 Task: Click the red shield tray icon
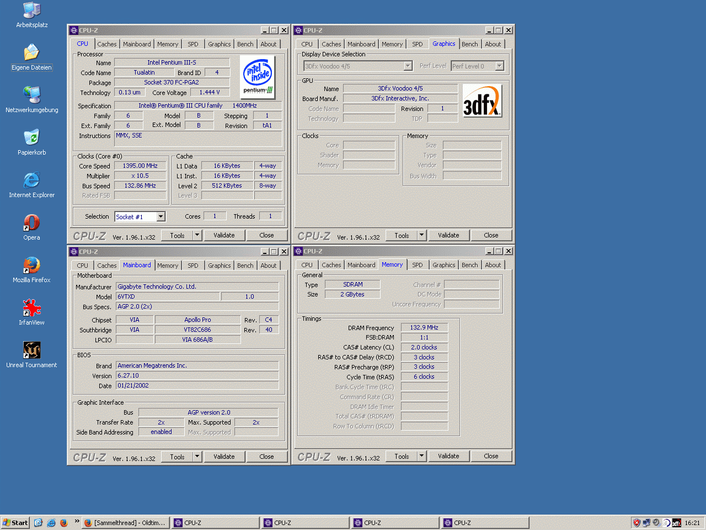pos(637,523)
